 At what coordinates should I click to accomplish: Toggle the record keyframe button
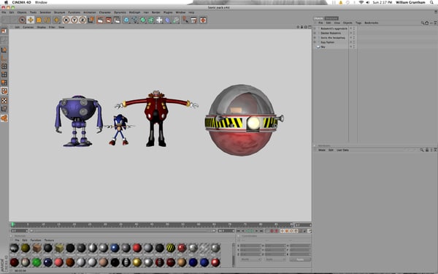pos(272,231)
